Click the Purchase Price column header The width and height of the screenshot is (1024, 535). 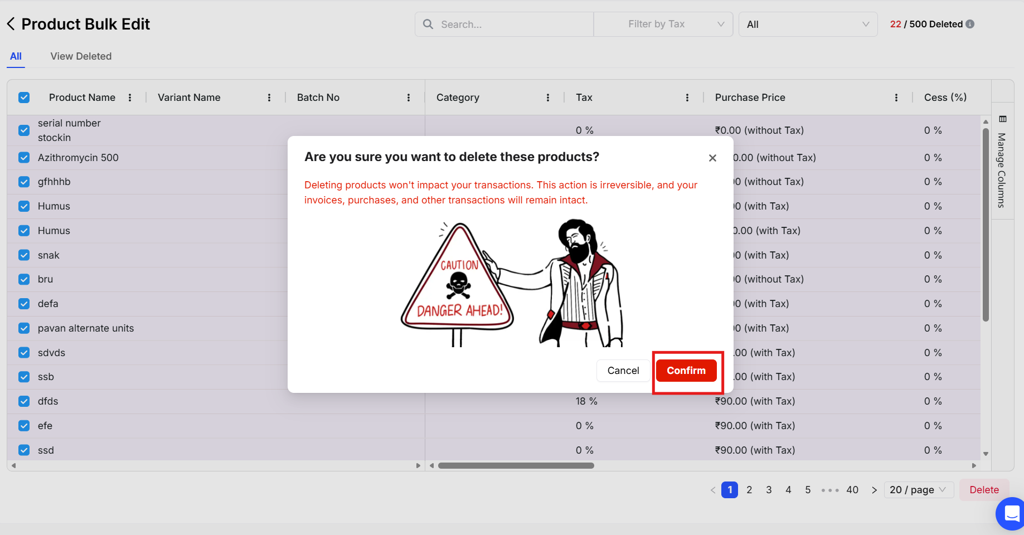750,98
